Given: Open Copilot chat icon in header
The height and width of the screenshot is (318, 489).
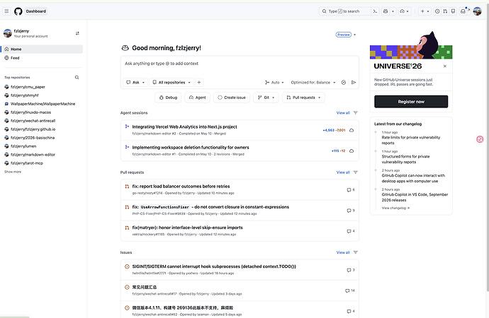Looking at the screenshot, I should 386,11.
